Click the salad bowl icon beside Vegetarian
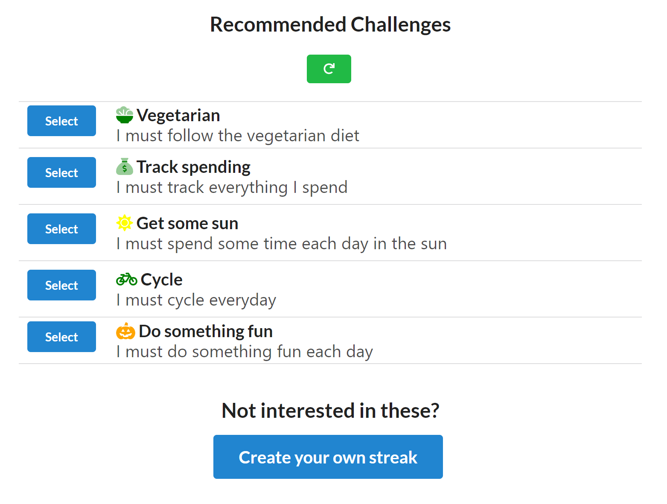This screenshot has height=504, width=667. pos(125,115)
